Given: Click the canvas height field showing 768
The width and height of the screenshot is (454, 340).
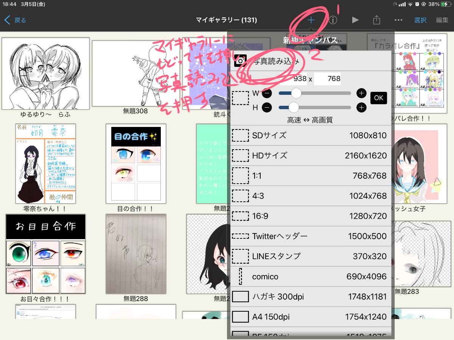Looking at the screenshot, I should click(x=327, y=79).
